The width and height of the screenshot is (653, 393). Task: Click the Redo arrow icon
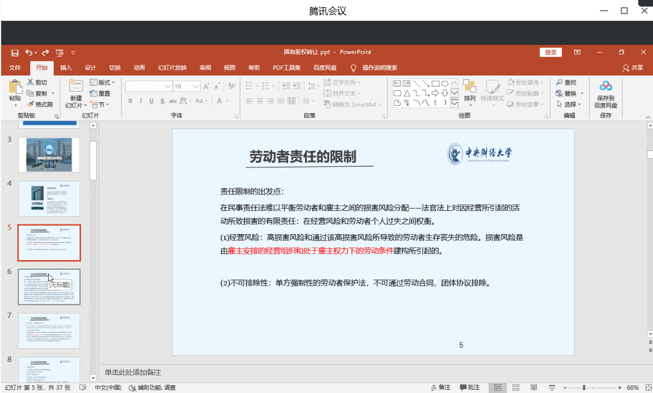(x=45, y=53)
